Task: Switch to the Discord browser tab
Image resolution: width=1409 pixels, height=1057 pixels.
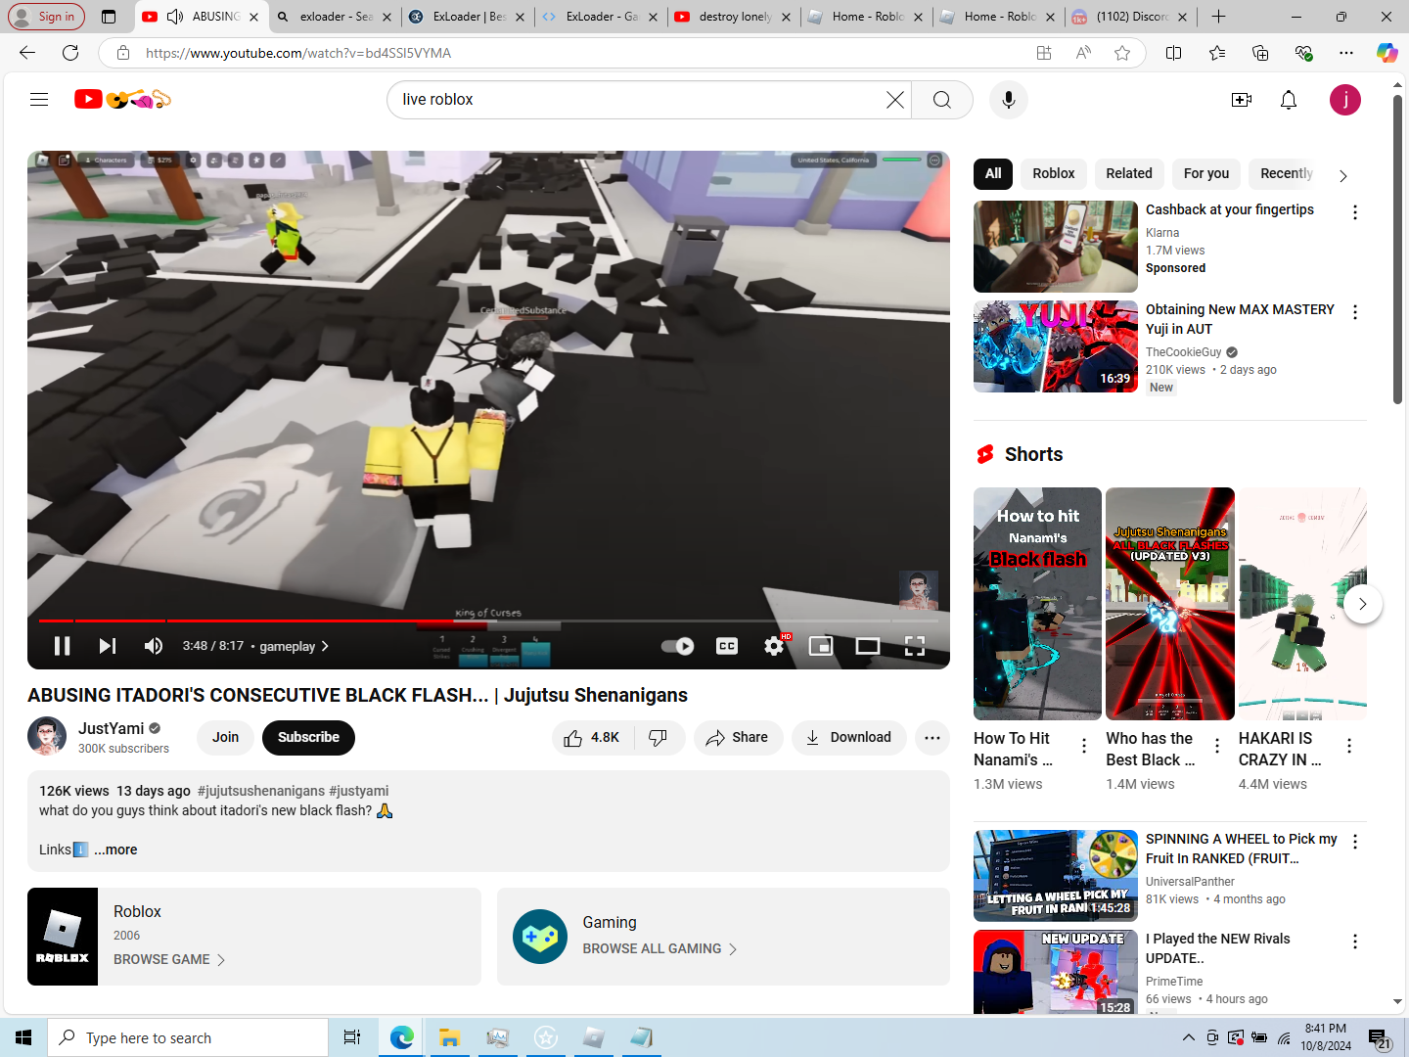Action: point(1131,17)
